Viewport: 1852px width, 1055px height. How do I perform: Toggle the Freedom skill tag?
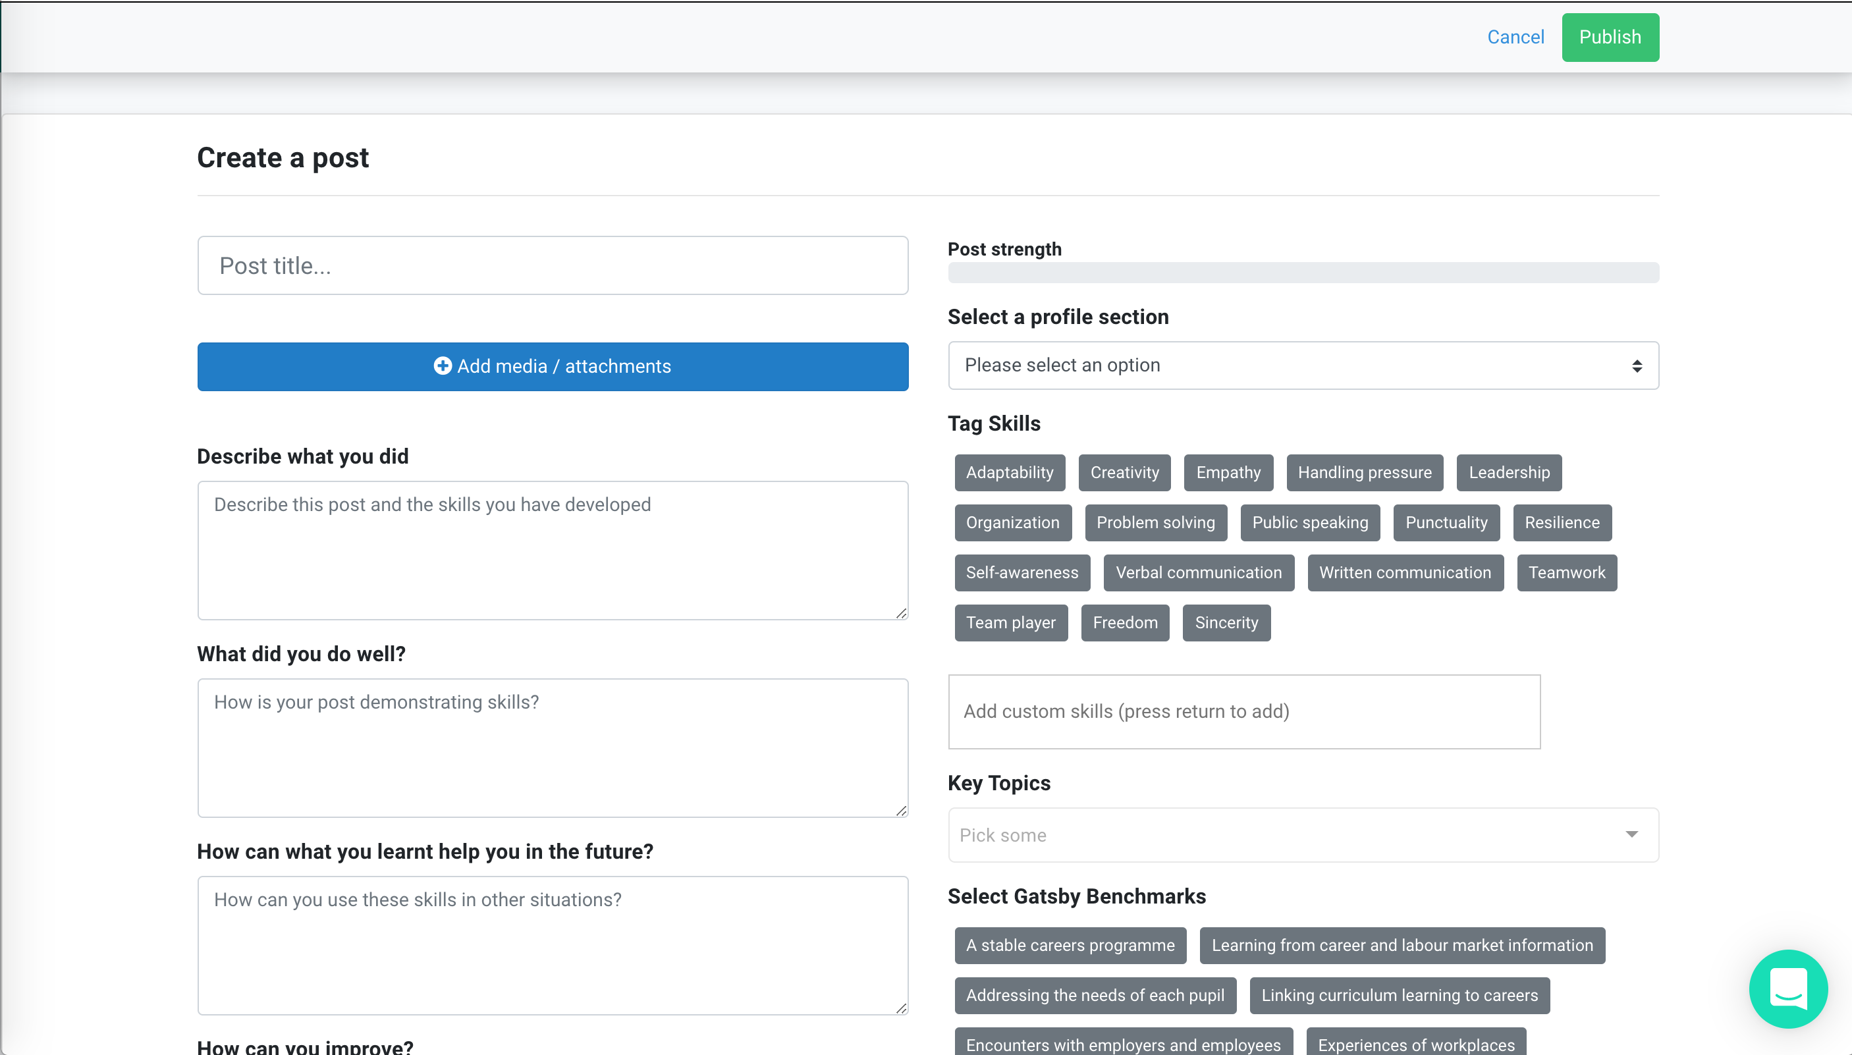(1124, 622)
